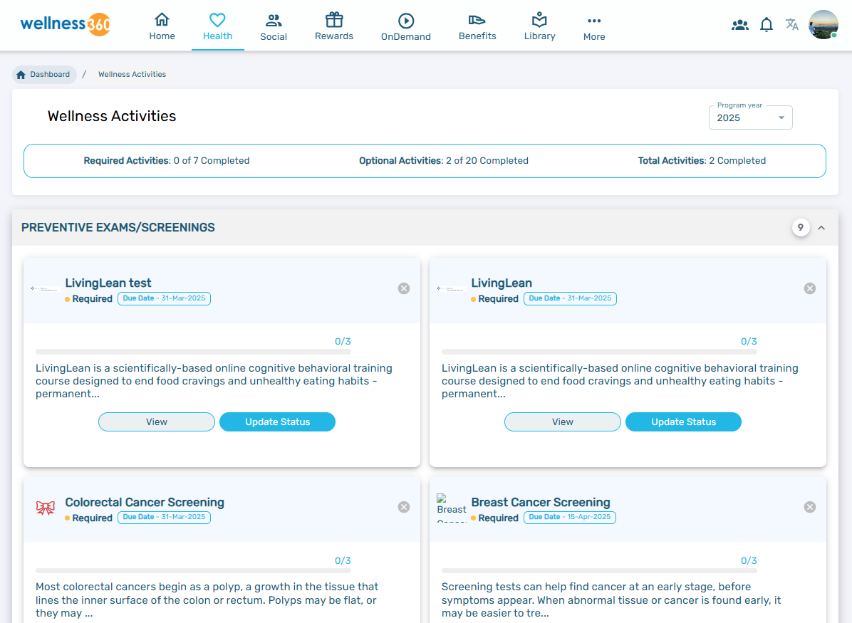Open the community people icon in header
Screen dimensions: 852x623
tap(740, 25)
